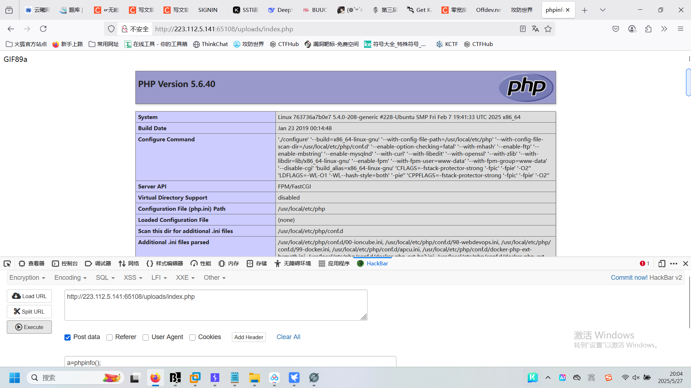Open the Other dropdown menu
The height and width of the screenshot is (388, 691).
coord(215,278)
